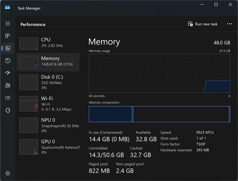Select the GPU 0 Adreno item
The width and height of the screenshot is (238, 181).
[48, 147]
